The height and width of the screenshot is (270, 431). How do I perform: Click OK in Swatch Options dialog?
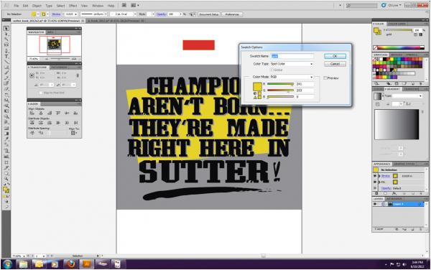click(335, 56)
